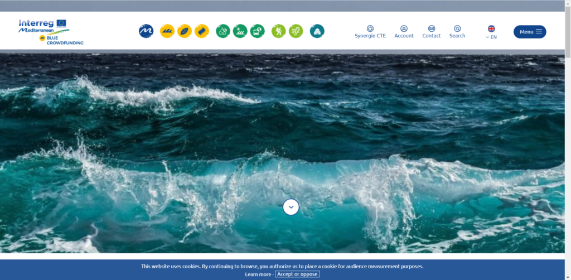Open the yellow waves community icon

click(x=167, y=31)
